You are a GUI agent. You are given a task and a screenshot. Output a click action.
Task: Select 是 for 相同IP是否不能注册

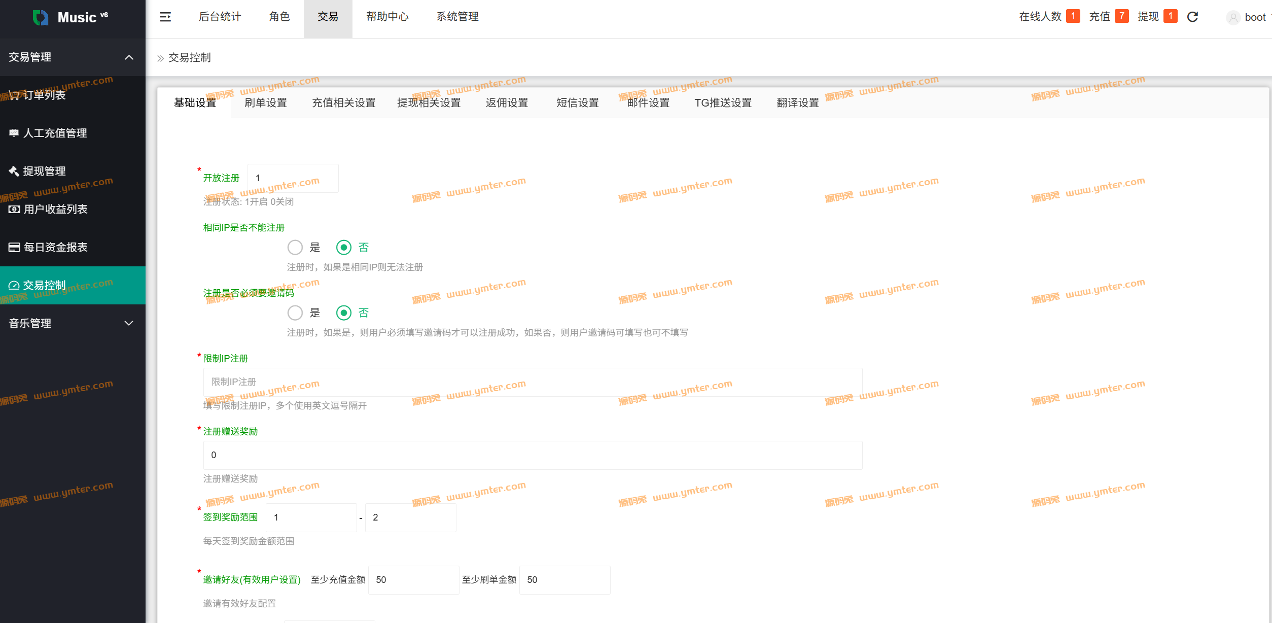click(x=295, y=248)
